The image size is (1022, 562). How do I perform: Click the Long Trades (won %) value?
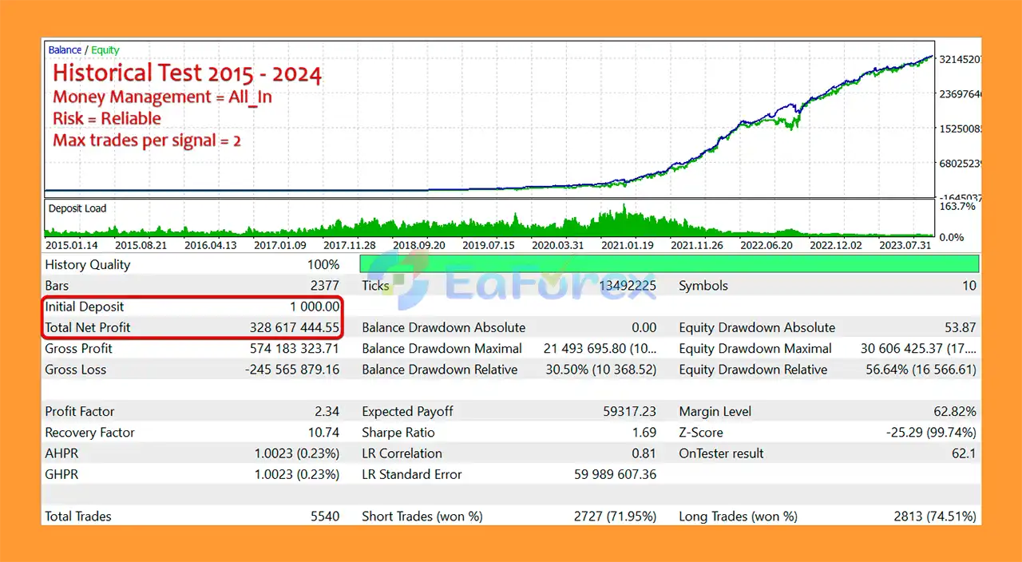(934, 516)
